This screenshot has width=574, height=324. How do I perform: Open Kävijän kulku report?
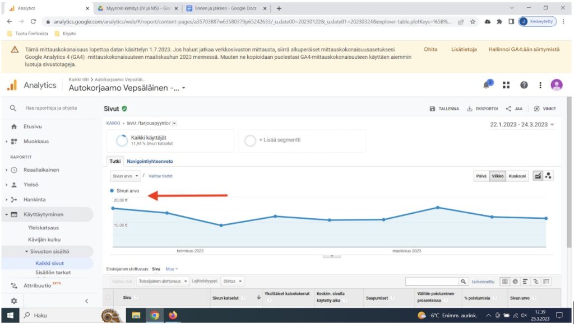[x=44, y=240]
